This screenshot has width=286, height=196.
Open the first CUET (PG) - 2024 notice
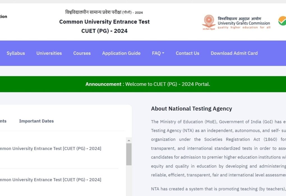pyautogui.click(x=50, y=148)
